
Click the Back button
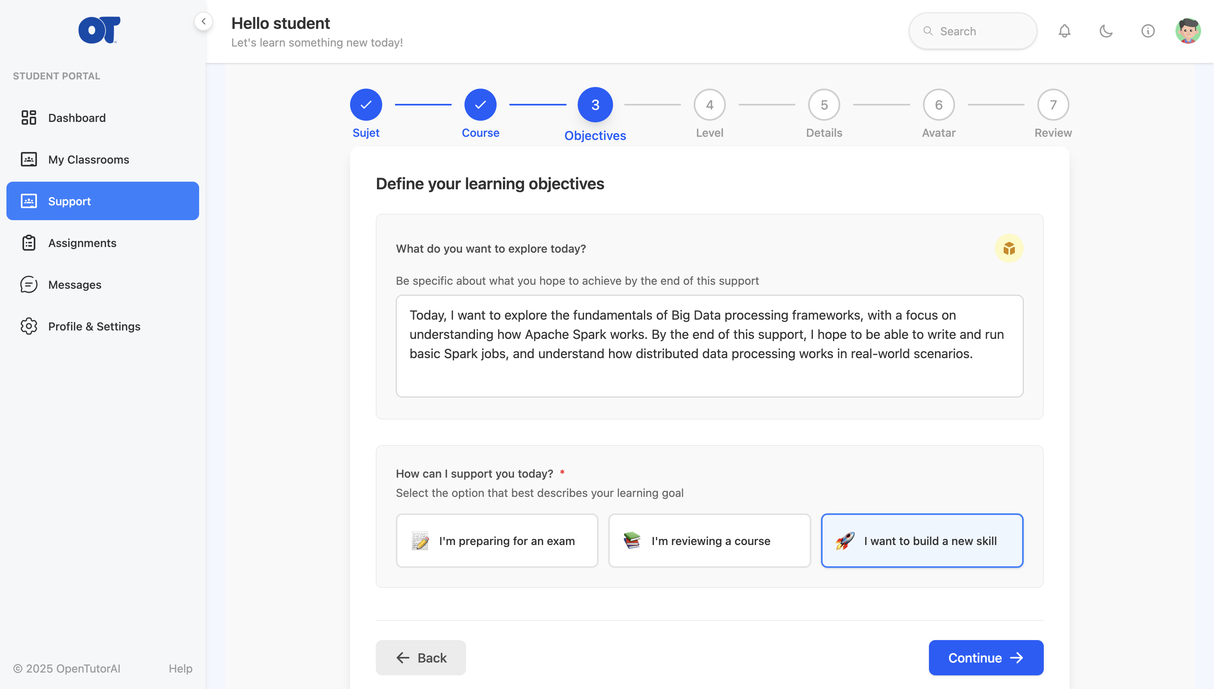click(421, 657)
